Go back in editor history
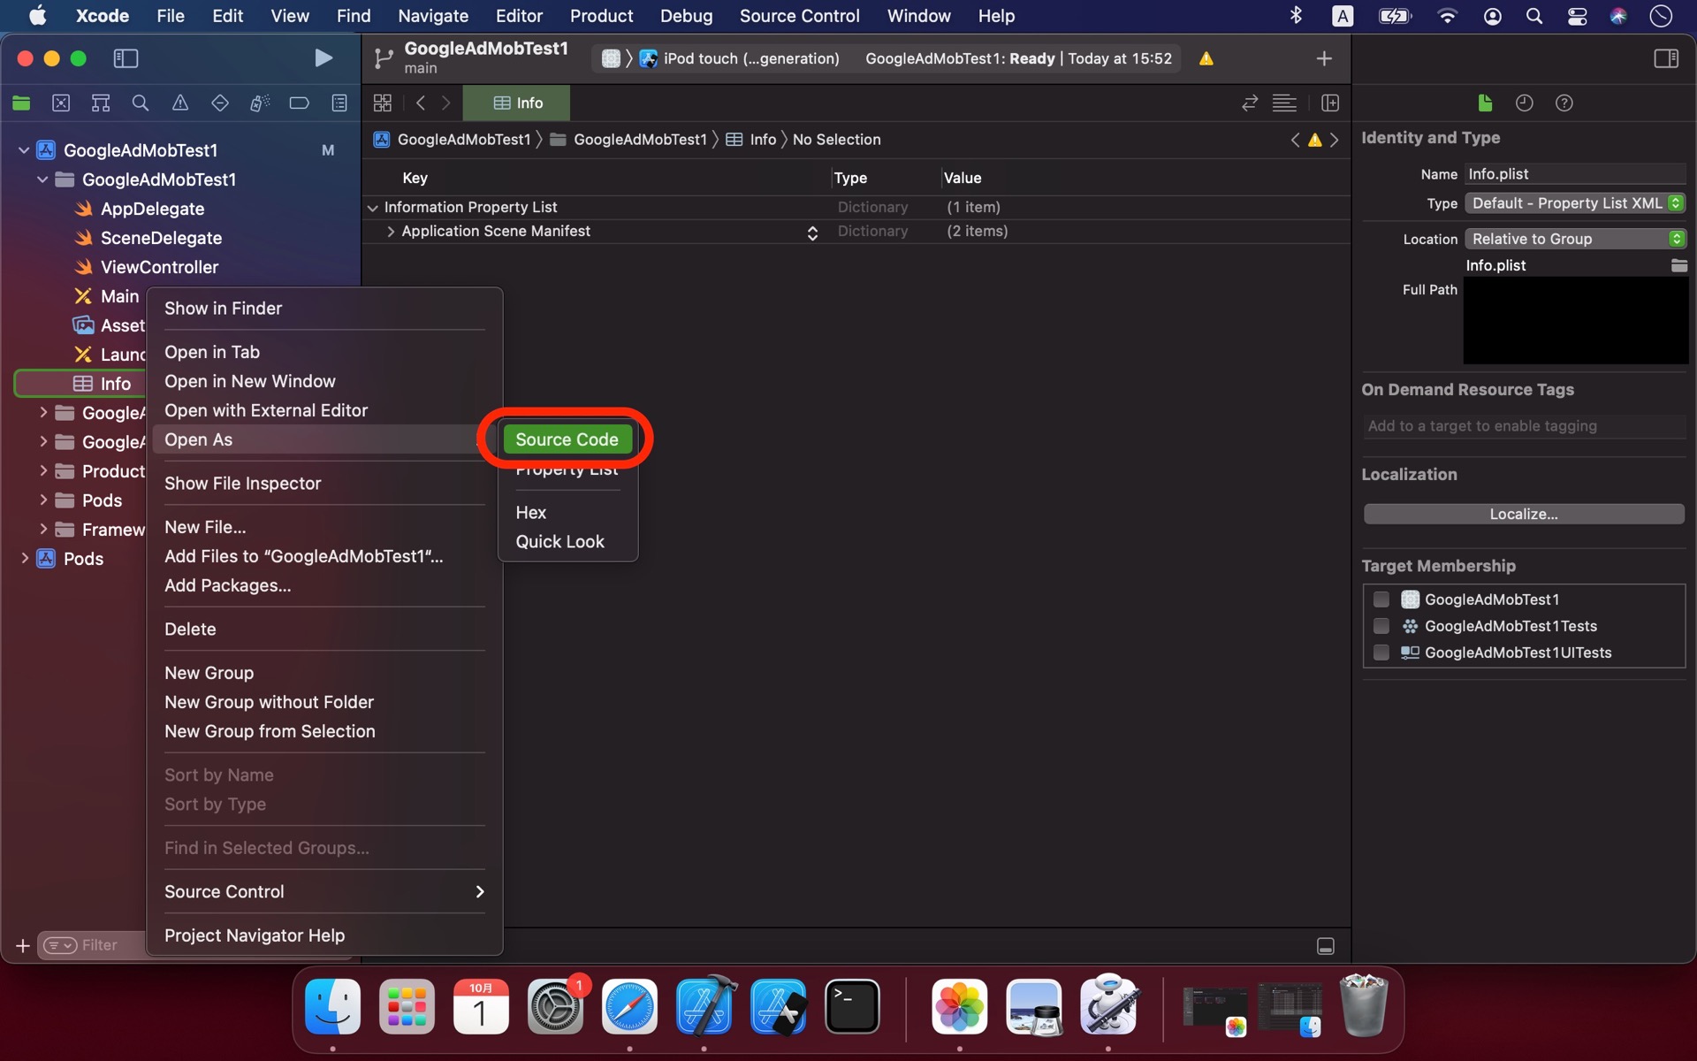This screenshot has width=1697, height=1061. pos(421,103)
